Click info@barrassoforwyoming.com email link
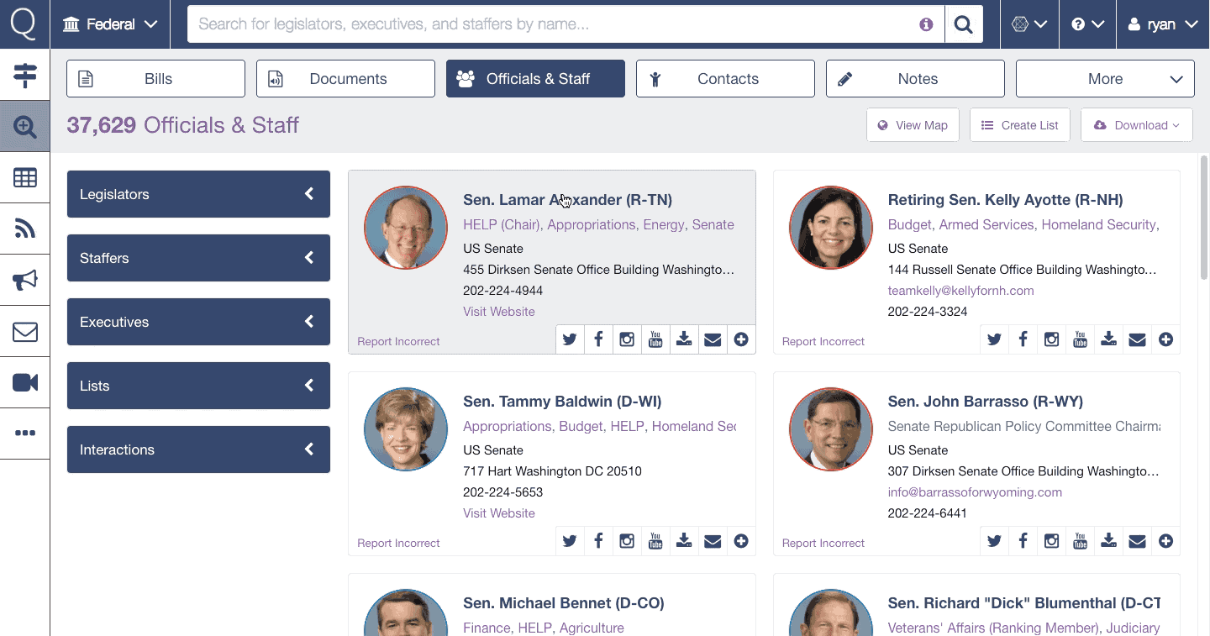 975,492
